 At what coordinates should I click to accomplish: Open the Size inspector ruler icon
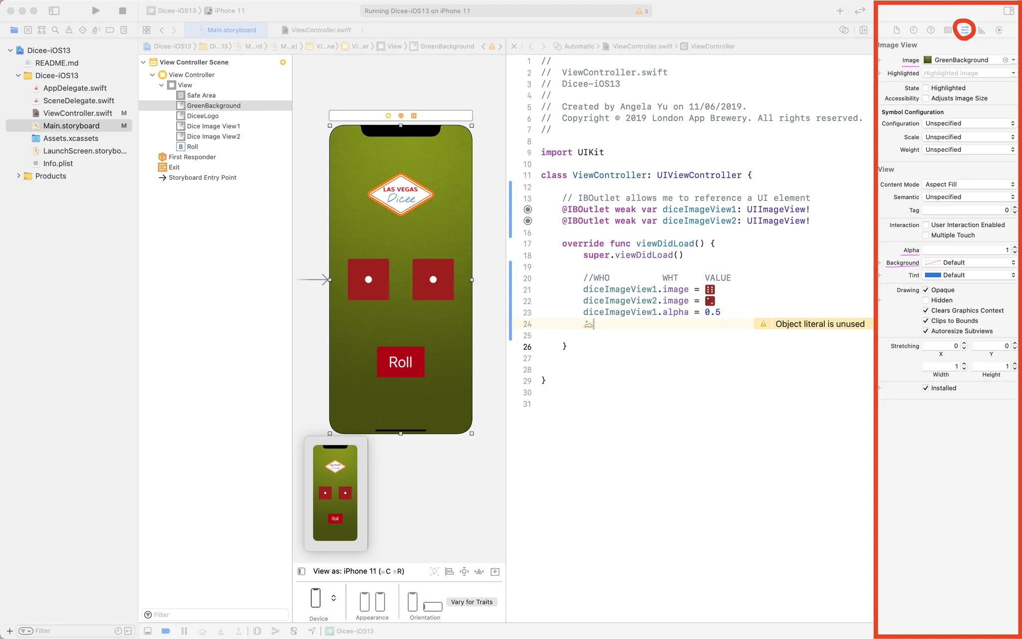coord(982,30)
